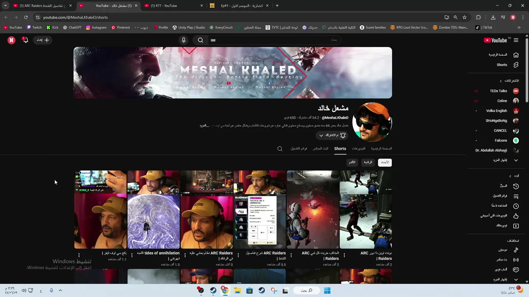Open subscribed bell notification dropdown
Image resolution: width=529 pixels, height=297 pixels.
pos(332,135)
